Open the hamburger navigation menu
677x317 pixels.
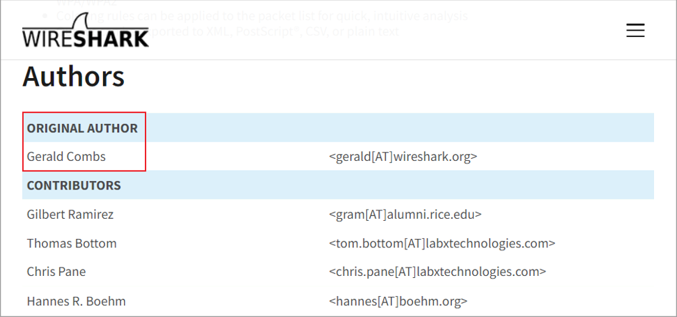pos(635,30)
